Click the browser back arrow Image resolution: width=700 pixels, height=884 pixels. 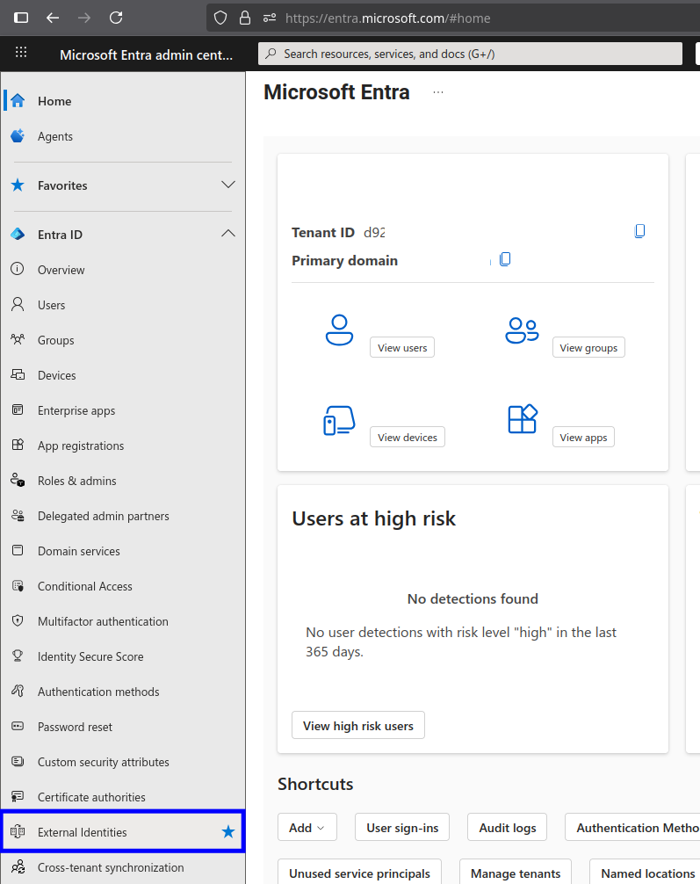point(53,18)
